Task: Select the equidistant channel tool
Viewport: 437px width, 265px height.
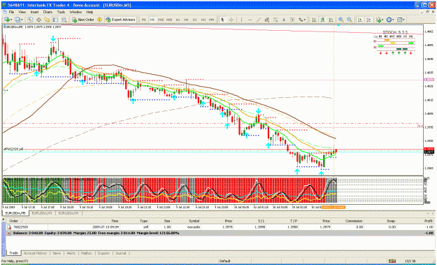Action: [x=267, y=20]
